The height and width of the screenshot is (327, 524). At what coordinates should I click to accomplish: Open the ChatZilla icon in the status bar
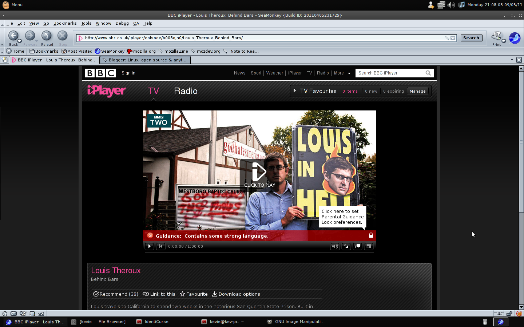41,314
